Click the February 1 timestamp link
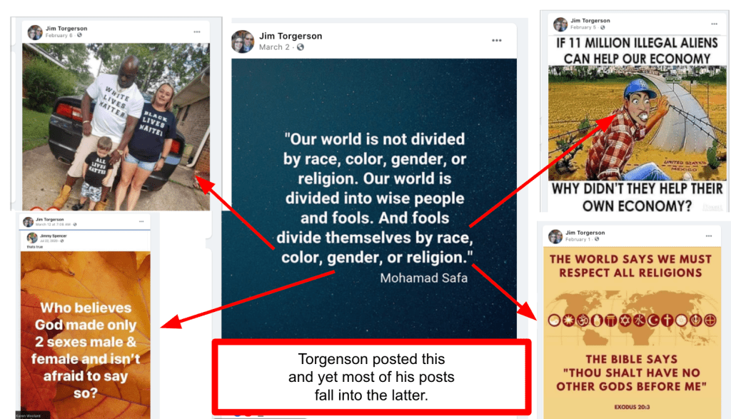 578,239
